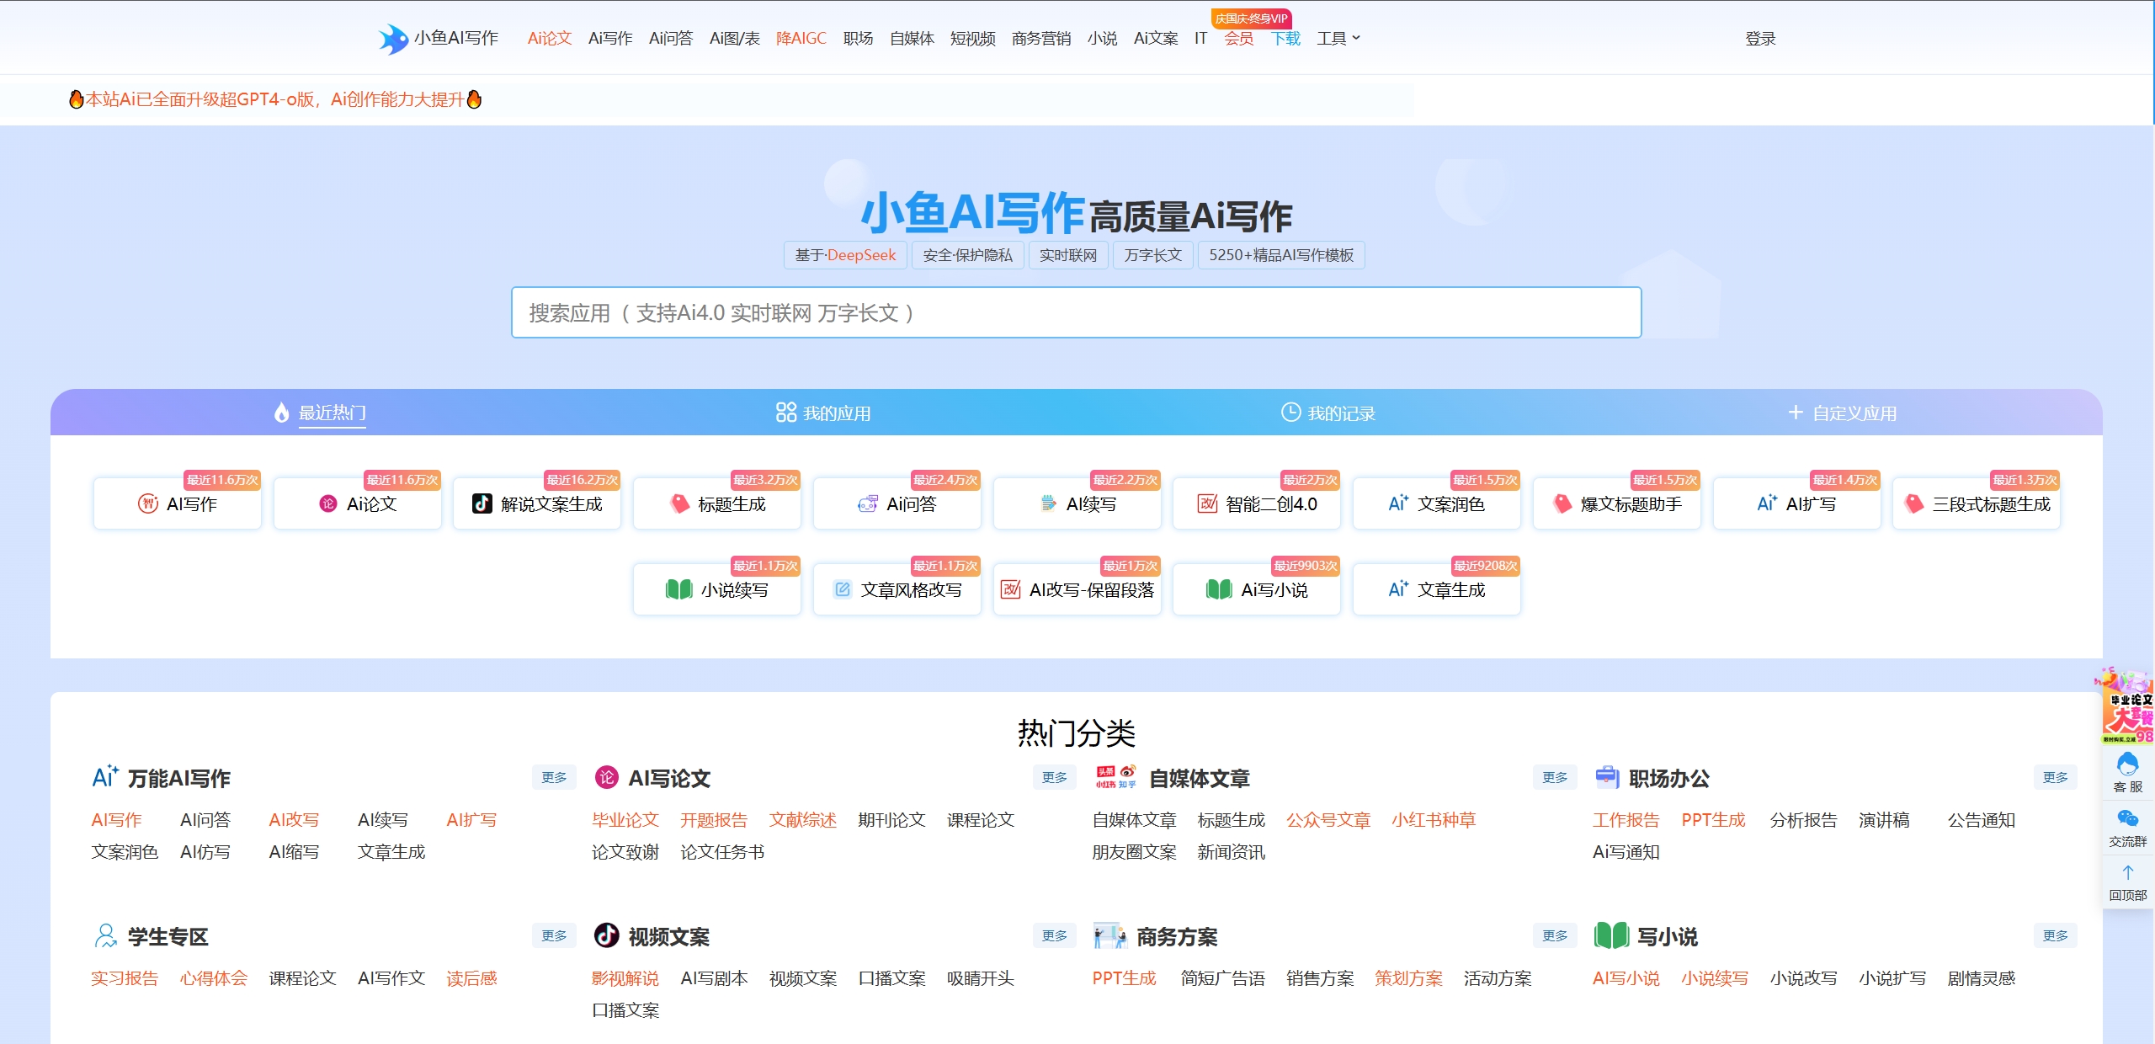The width and height of the screenshot is (2155, 1044).
Task: Expand 更多 for 万能AI写作 category
Action: [x=553, y=777]
